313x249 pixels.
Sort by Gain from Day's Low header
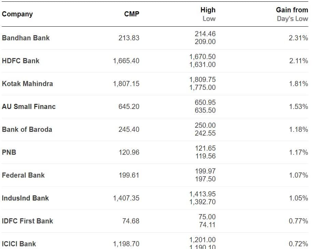point(292,14)
